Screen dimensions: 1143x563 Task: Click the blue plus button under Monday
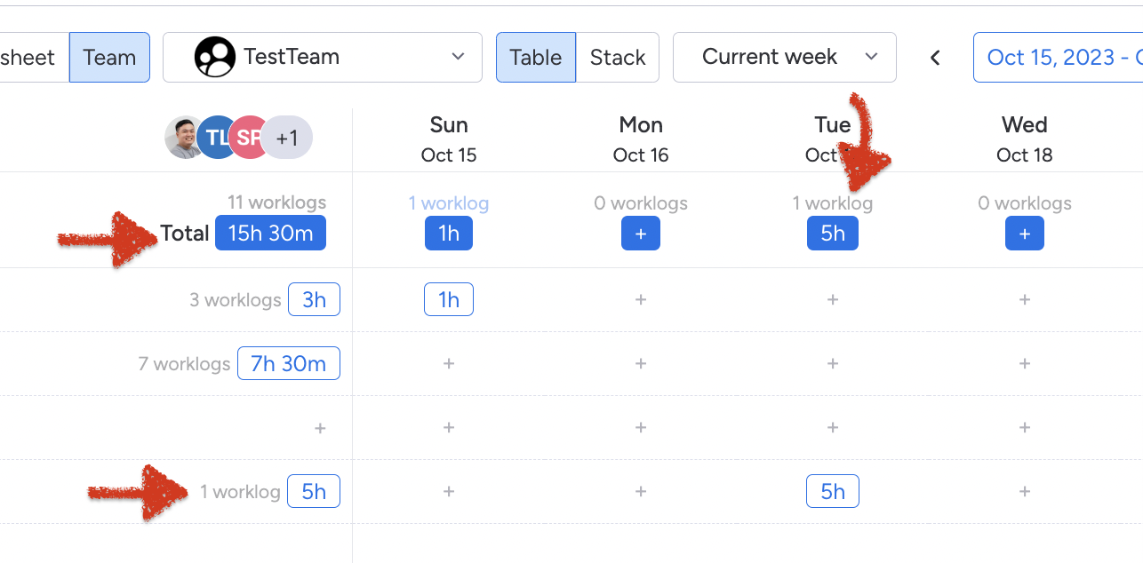coord(640,234)
